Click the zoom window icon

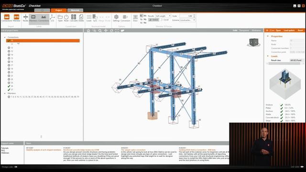(x=94, y=31)
